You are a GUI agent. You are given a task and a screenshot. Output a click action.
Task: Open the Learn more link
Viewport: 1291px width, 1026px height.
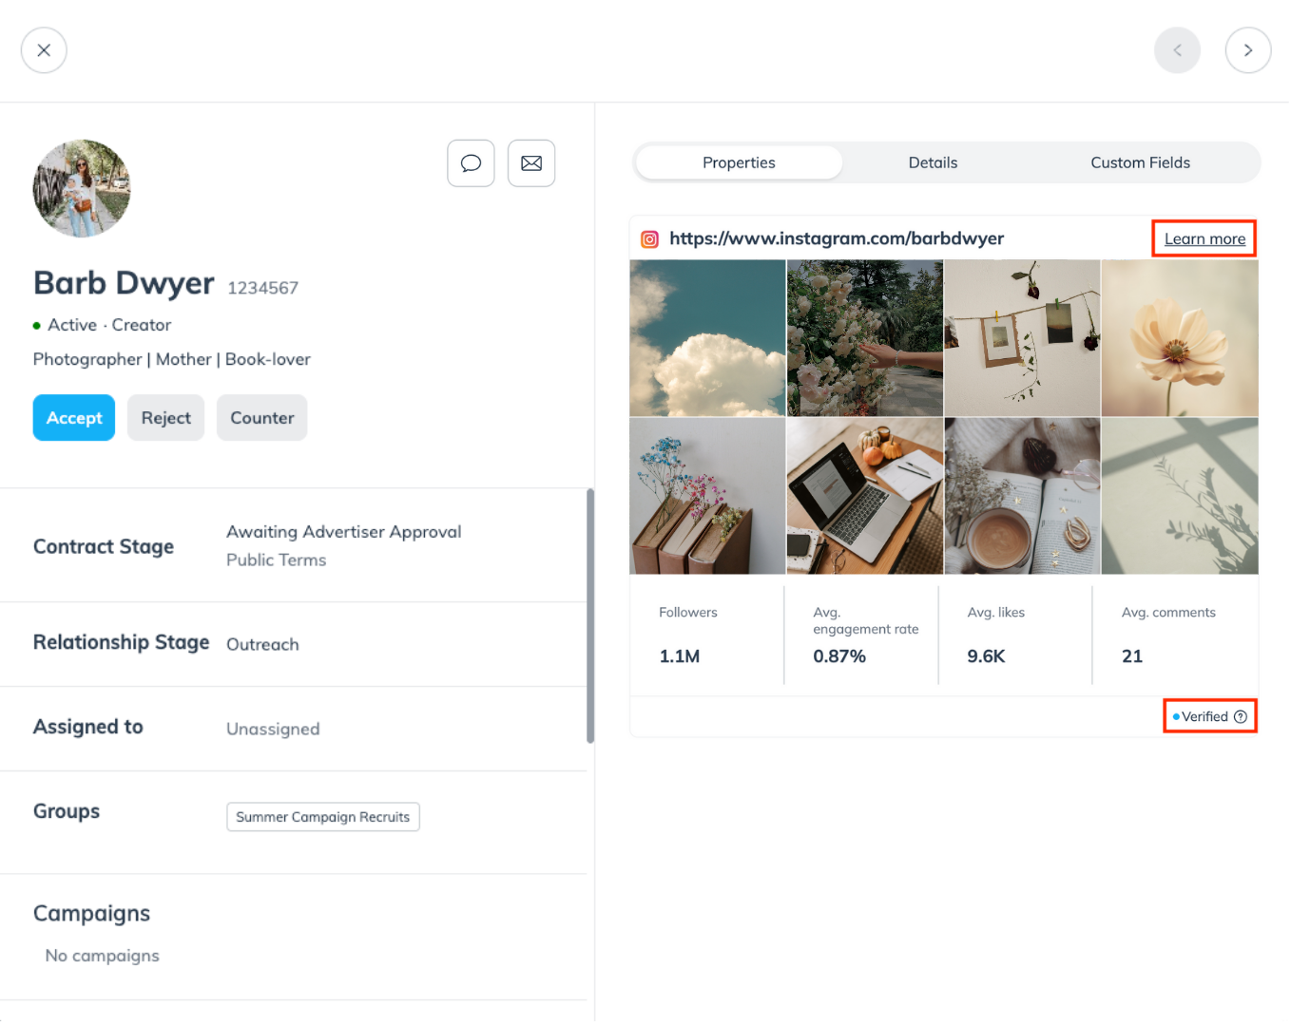coord(1204,239)
